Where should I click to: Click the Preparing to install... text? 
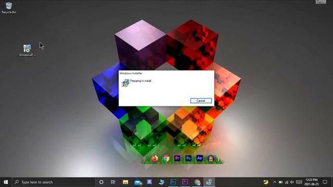[x=142, y=81]
